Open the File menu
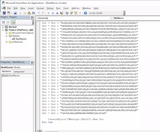Viewport: 160px width, 132px height. click(9, 8)
